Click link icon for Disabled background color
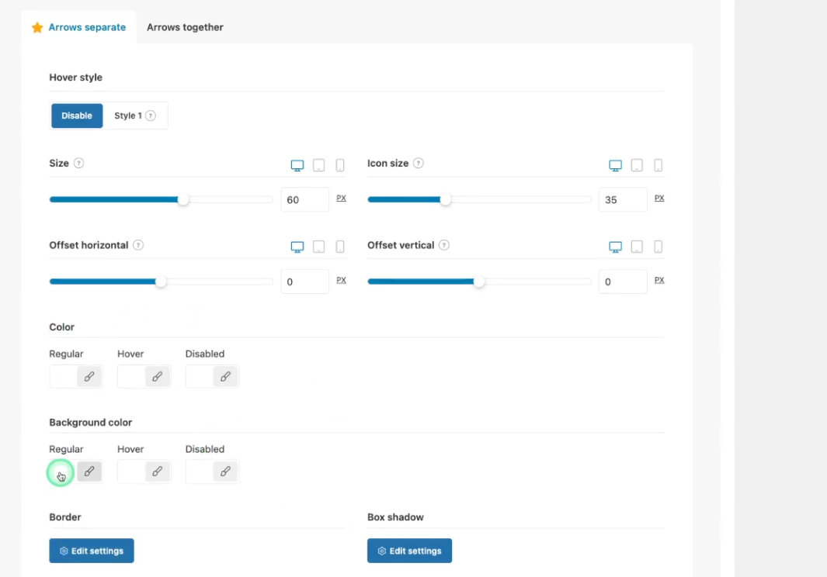This screenshot has width=827, height=577. coord(225,472)
